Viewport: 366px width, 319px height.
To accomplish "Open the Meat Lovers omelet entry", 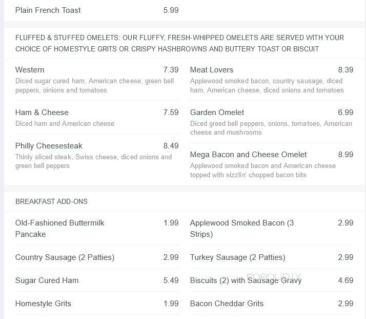I will click(212, 70).
